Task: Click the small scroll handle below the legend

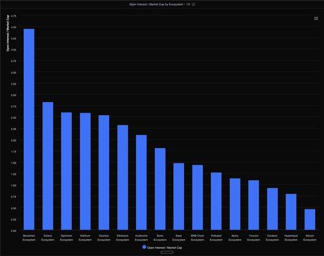Action: click(167, 252)
